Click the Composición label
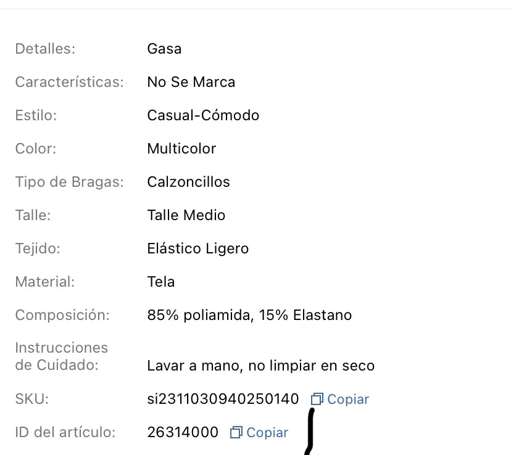 click(62, 315)
